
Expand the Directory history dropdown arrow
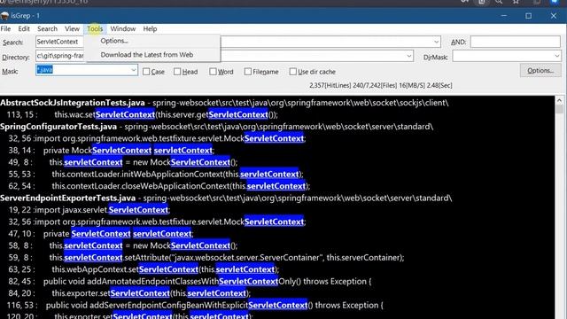pos(409,56)
